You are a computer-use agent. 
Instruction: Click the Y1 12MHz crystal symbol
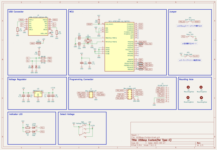pyautogui.click(x=88, y=40)
